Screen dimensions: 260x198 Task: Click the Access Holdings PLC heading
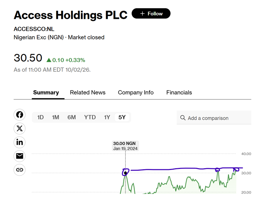pos(70,15)
